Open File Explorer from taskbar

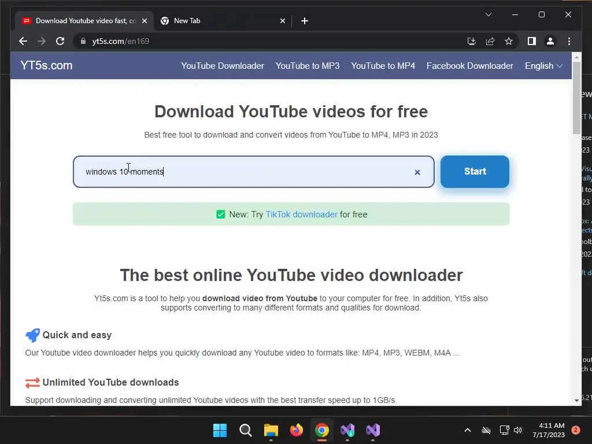point(271,430)
